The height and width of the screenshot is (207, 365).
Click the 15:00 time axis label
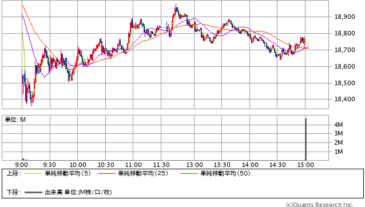click(x=306, y=165)
